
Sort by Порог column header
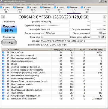point(80,50)
